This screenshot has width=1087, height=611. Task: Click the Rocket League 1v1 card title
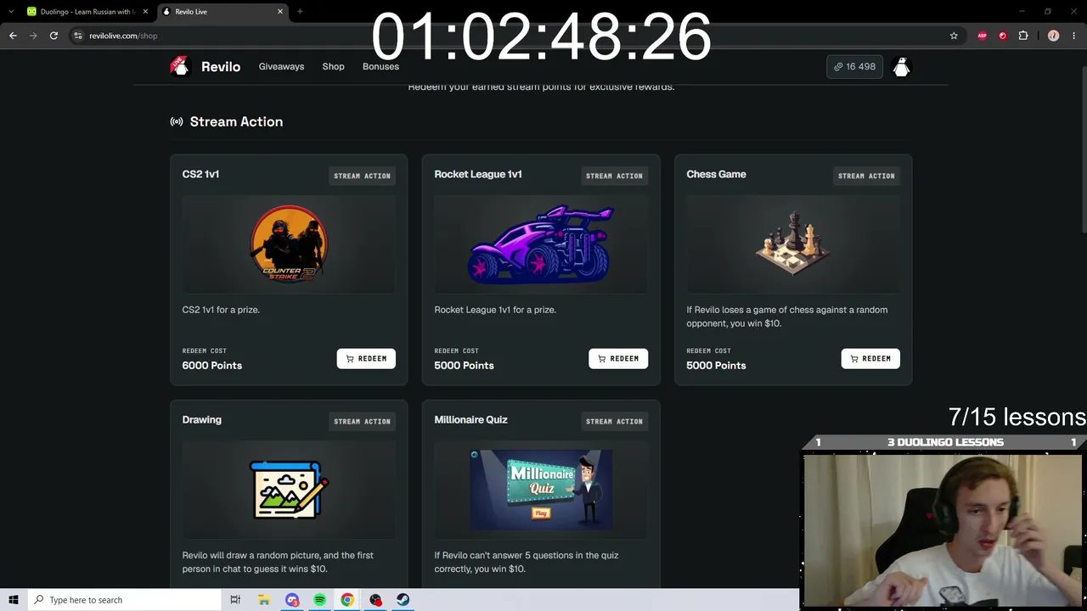[x=478, y=174]
